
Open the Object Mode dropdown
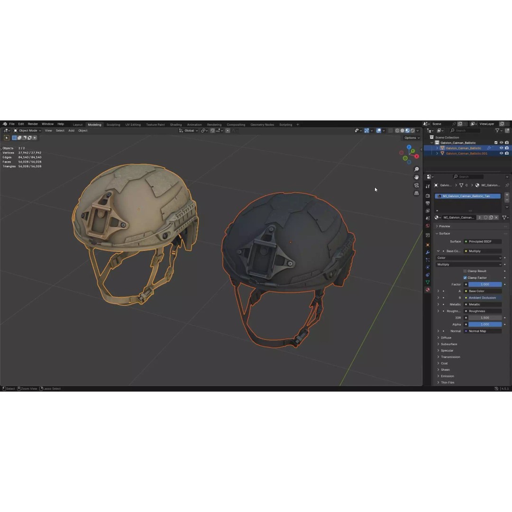pos(27,131)
